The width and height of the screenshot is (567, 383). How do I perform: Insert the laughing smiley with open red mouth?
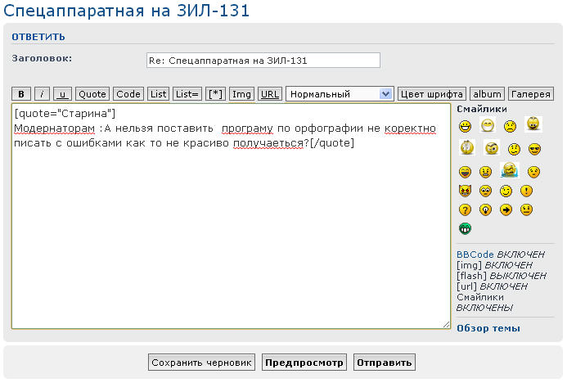(465, 172)
